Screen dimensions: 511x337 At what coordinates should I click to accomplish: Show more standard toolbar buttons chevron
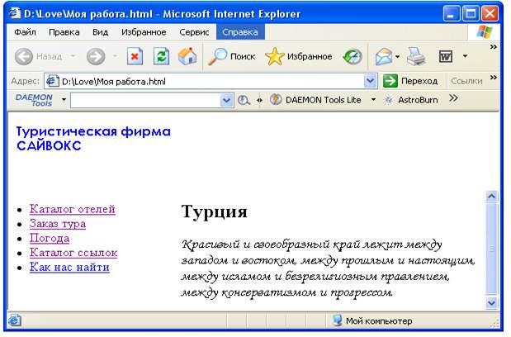coord(494,47)
